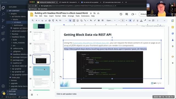Image resolution: width=176 pixels, height=99 pixels.
Task: Open the Fit zoom dropdown
Action: pos(63,21)
